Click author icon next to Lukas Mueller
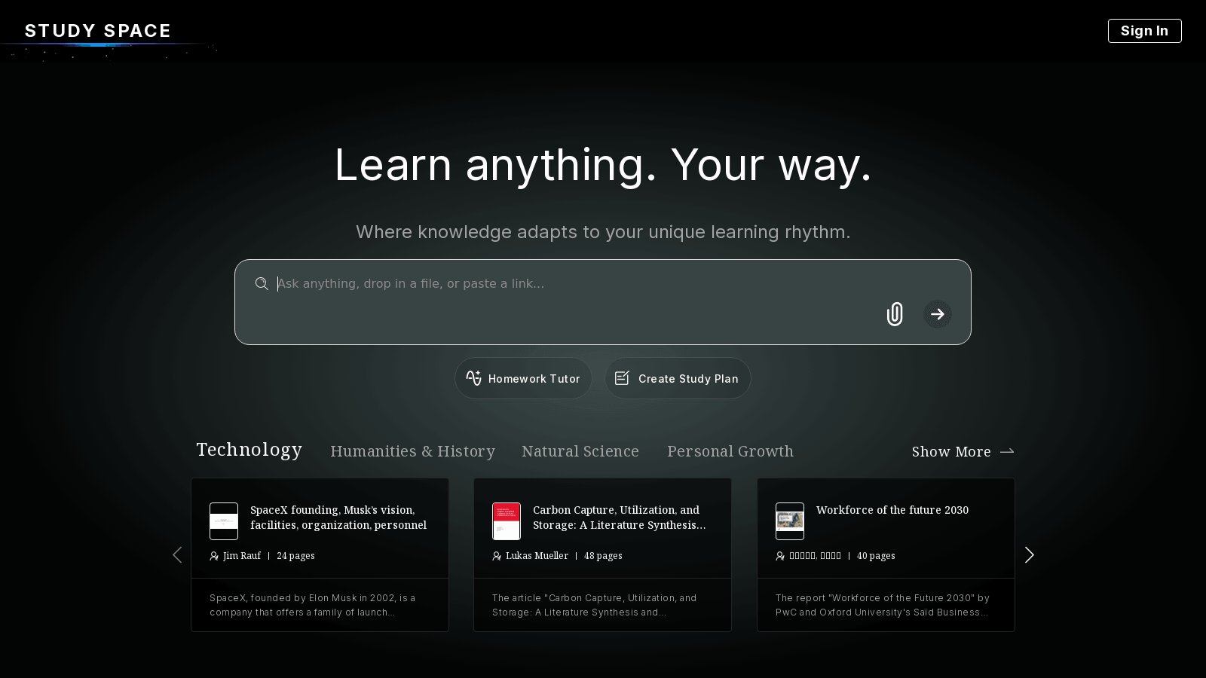The height and width of the screenshot is (678, 1206). tap(497, 556)
